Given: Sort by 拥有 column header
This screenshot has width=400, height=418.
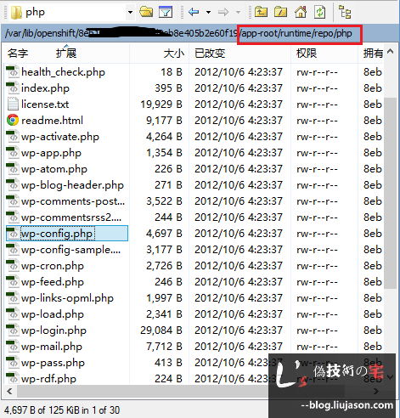Looking at the screenshot, I should tap(373, 54).
